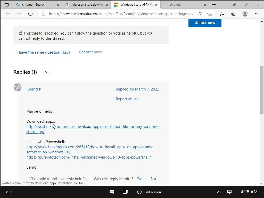View site info via the lock icon
This screenshot has height=198, width=264.
(43, 14)
